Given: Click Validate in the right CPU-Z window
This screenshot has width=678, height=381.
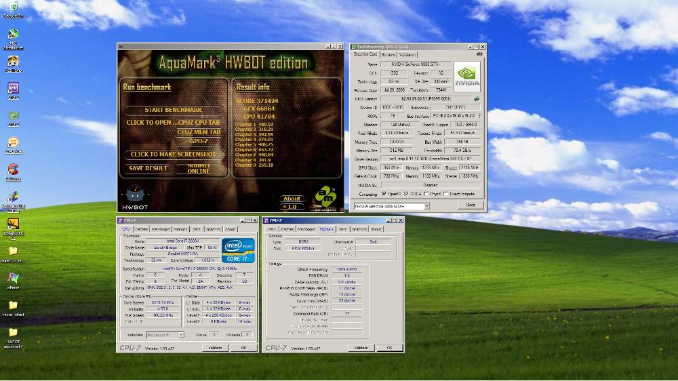Looking at the screenshot, I should point(361,348).
